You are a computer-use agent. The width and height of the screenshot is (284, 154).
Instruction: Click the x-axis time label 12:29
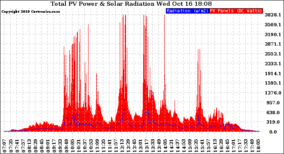coord(128,146)
